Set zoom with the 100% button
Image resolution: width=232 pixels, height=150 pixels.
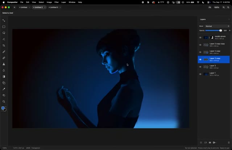point(217,7)
